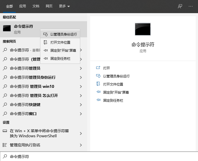Expand the 更多 dropdown tab
This screenshot has height=161, width=198.
coord(64,6)
